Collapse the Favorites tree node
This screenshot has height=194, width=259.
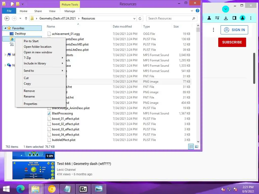pos(5,28)
